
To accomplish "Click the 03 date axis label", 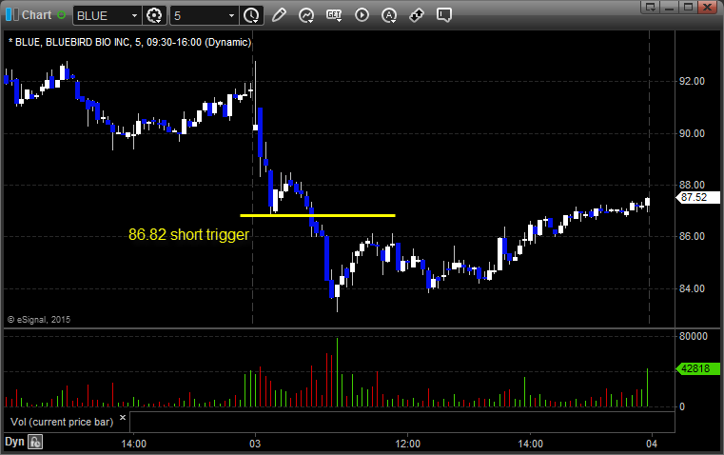I will (255, 444).
